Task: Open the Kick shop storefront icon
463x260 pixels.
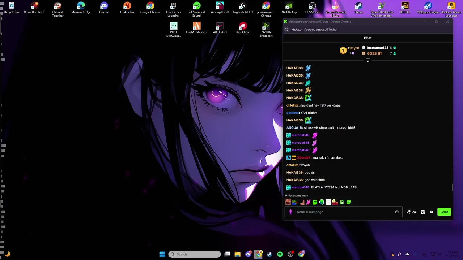Action: (423, 212)
